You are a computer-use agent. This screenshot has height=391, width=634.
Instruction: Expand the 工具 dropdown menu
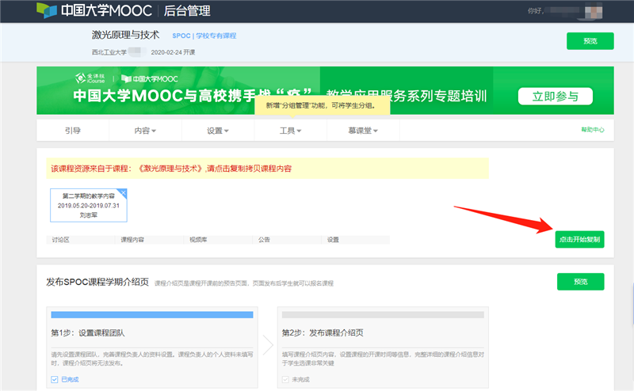click(x=291, y=131)
